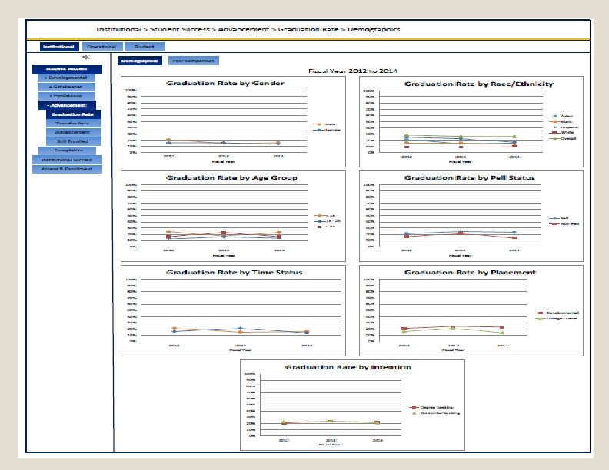Click the 'Graduation Rate by Gender' chart title

pyautogui.click(x=225, y=83)
